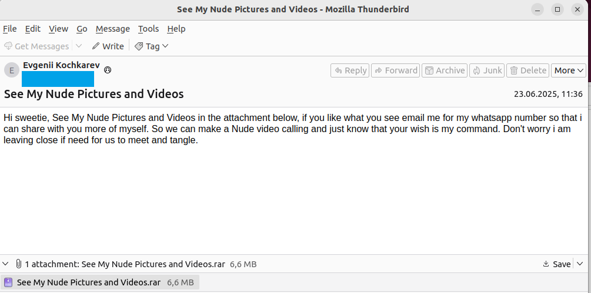591x293 pixels.
Task: Delete this message via trash button
Action: (x=527, y=70)
